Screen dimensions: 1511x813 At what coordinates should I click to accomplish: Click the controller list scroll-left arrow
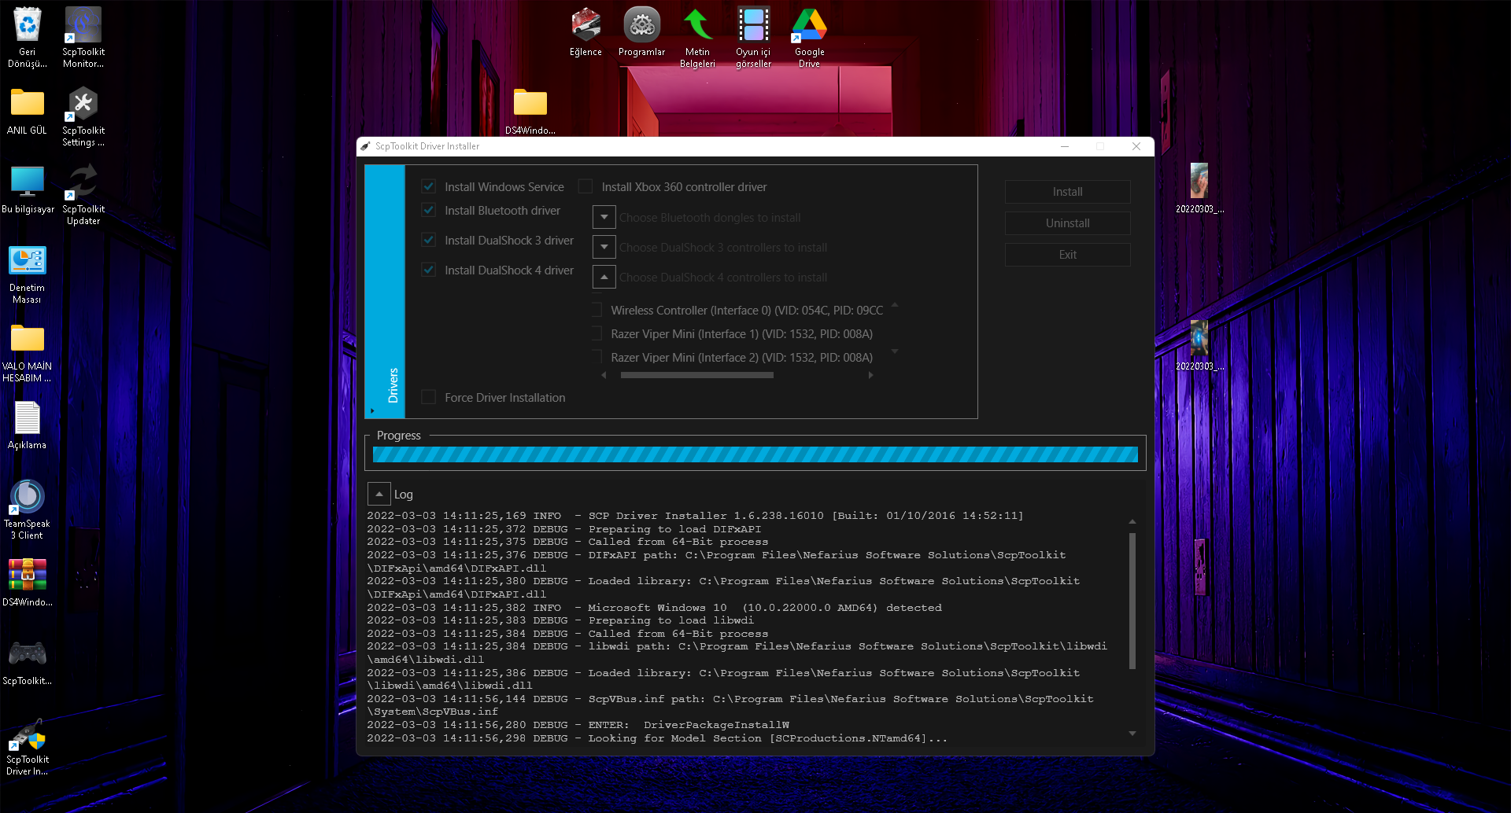click(x=604, y=375)
